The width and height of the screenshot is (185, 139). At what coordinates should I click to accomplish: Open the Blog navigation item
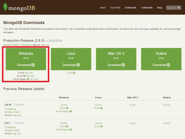[159, 8]
